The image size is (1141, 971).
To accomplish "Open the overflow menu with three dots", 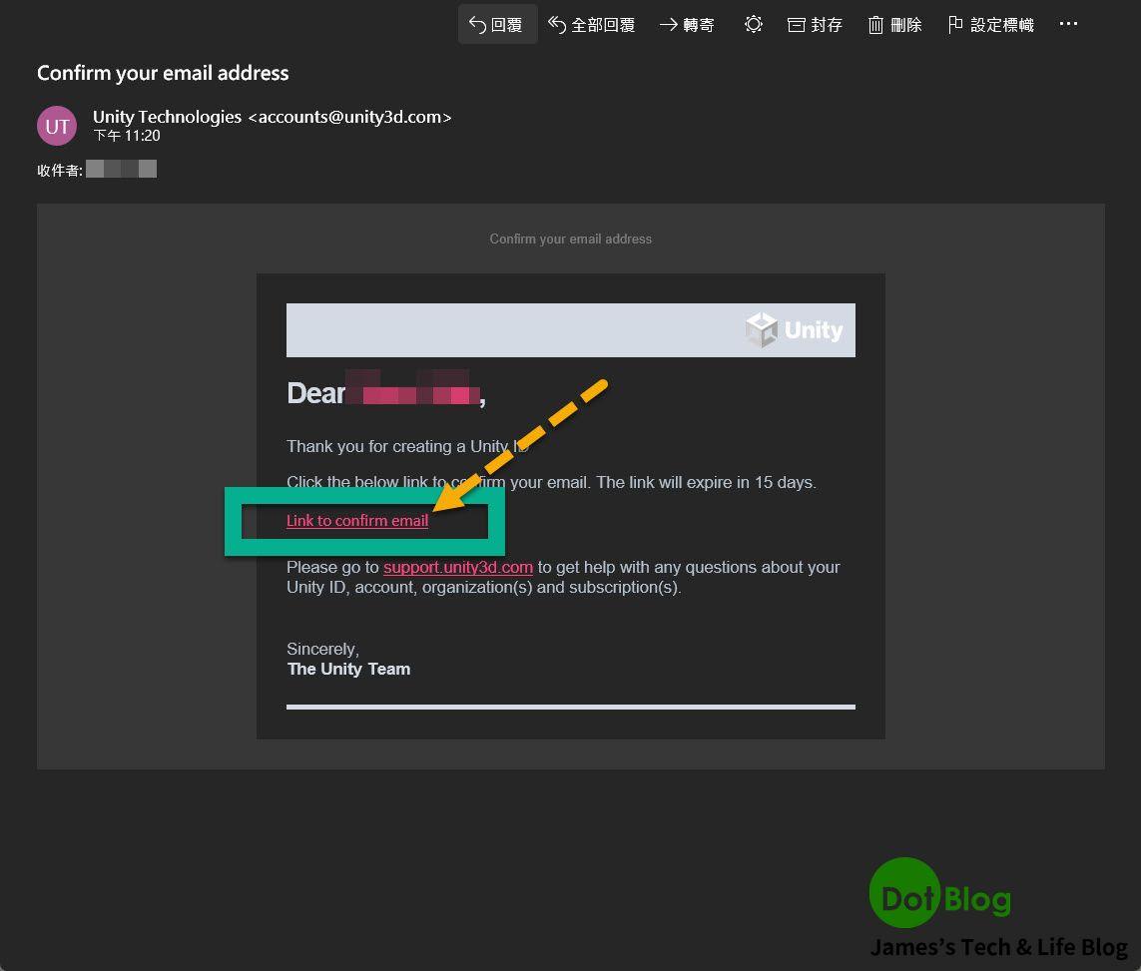I will 1068,24.
